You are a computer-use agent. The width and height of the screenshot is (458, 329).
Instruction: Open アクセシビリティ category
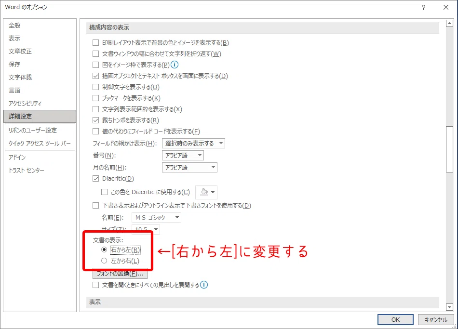(x=40, y=104)
